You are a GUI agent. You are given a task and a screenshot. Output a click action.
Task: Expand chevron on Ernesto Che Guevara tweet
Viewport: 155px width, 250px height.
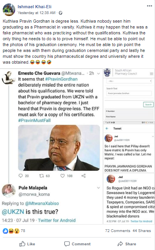99,73
